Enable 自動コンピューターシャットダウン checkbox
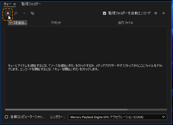Viewport: 173px width, 125px height. click(6, 117)
